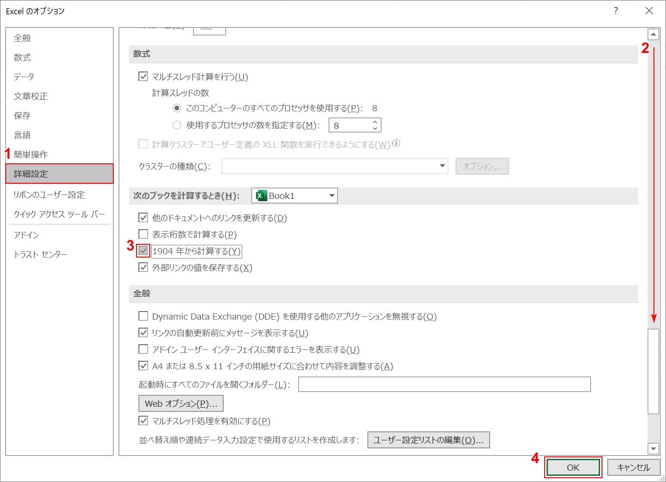
Task: Enable DDE を使用する他のアプリケーションを無視する
Action: pyautogui.click(x=143, y=316)
